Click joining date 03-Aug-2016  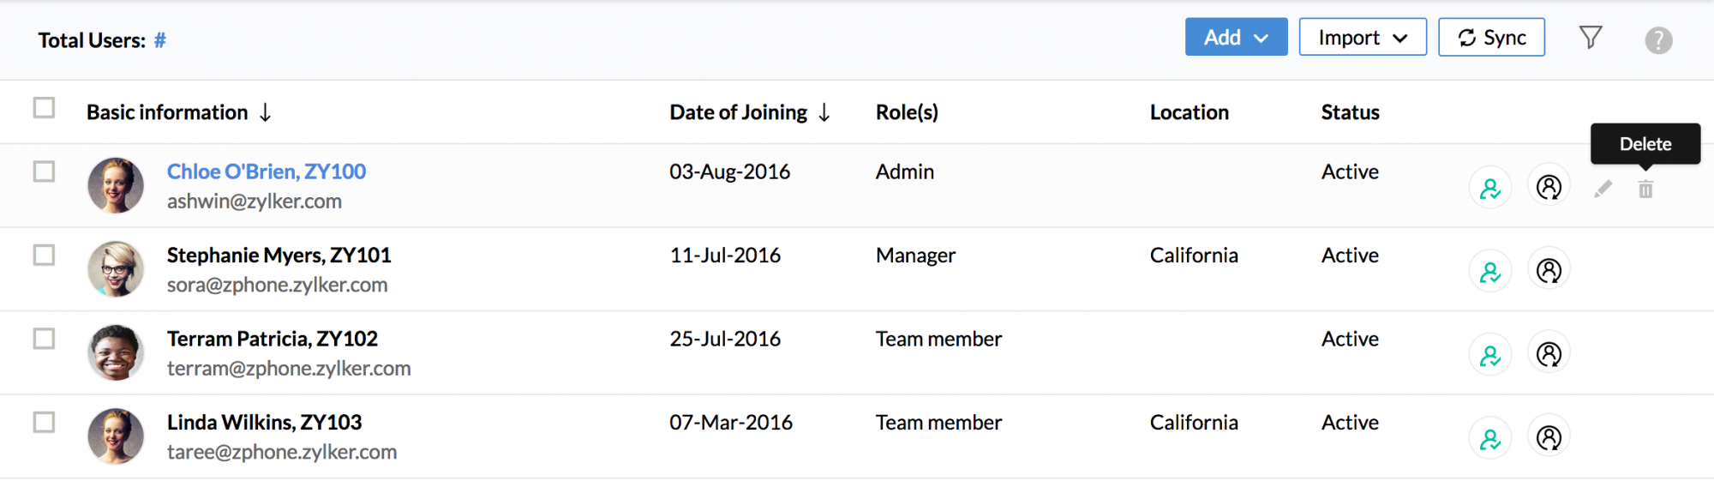tap(729, 171)
